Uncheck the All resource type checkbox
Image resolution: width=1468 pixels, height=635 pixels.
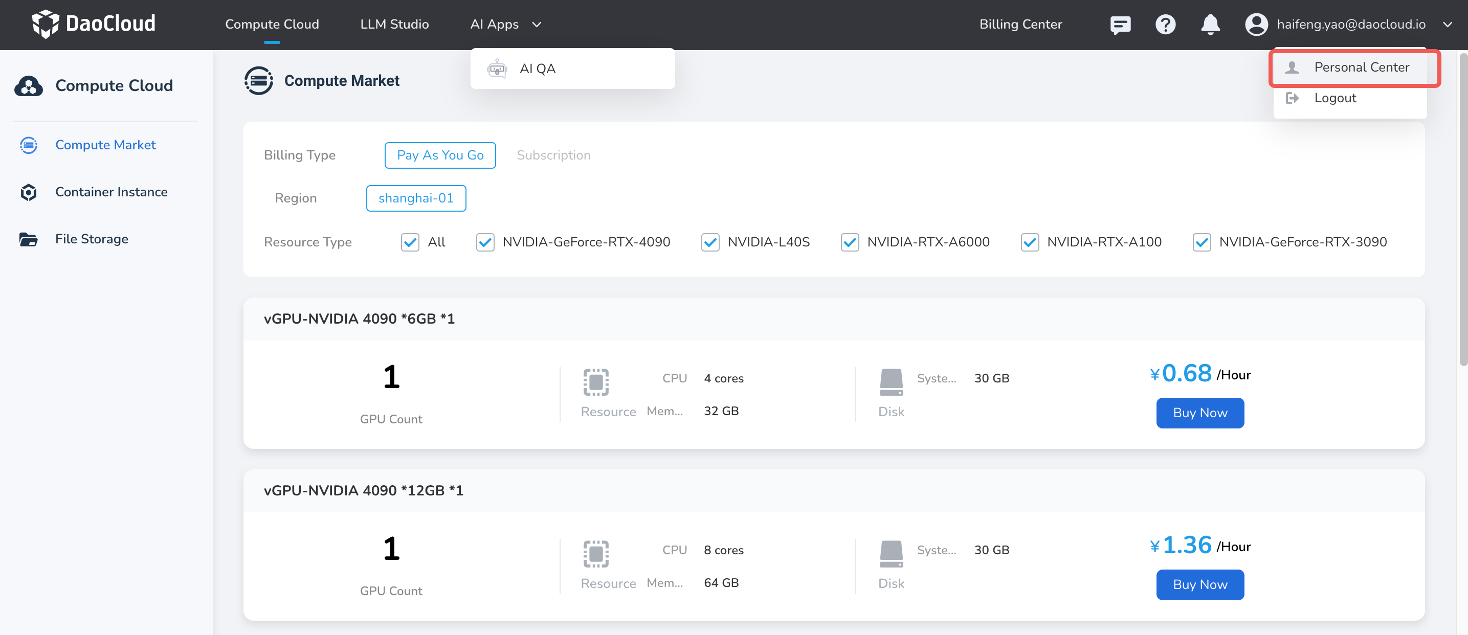pos(410,242)
